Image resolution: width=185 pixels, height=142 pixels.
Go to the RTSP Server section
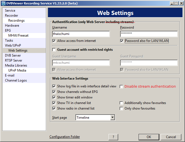[x=14, y=60]
